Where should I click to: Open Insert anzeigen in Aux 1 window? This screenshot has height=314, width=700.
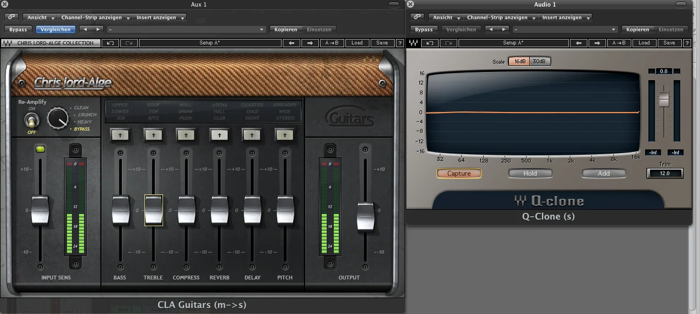coord(160,18)
